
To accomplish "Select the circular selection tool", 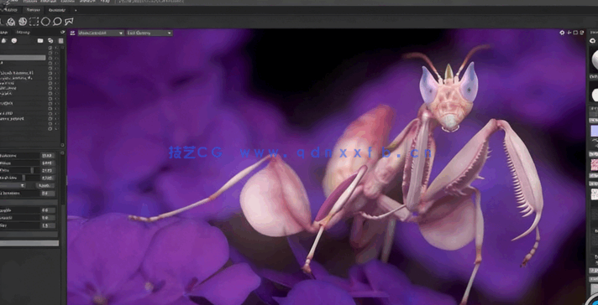I will 45,22.
